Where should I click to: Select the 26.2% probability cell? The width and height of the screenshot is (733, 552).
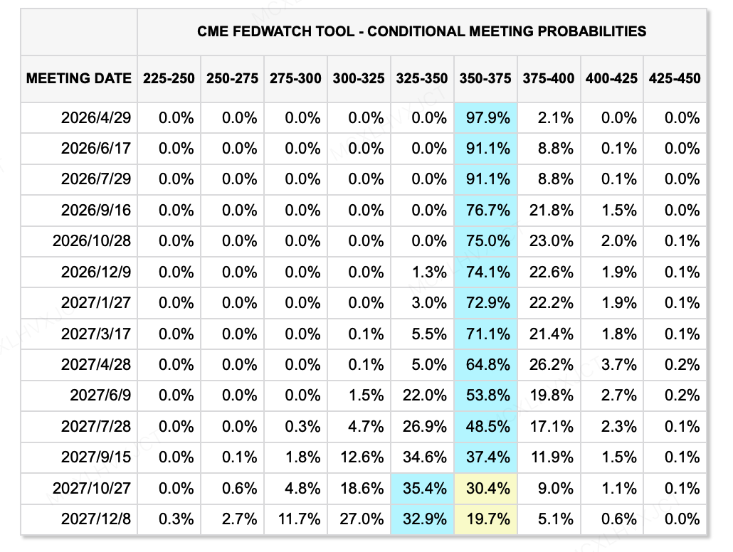549,365
